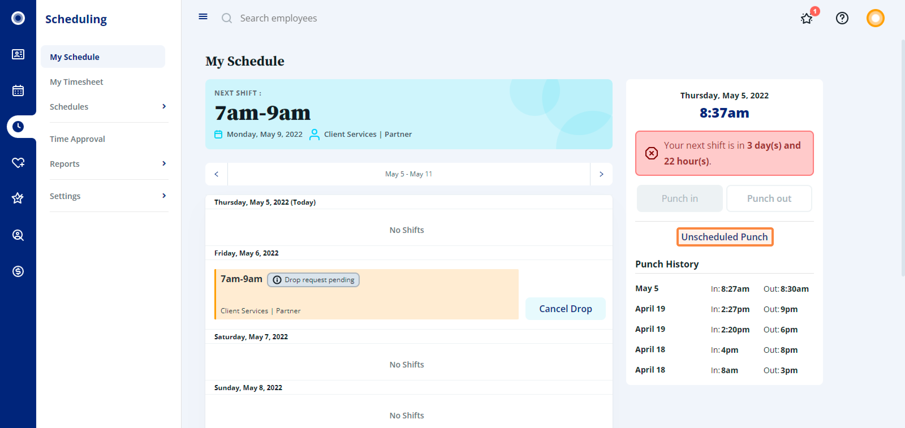Screen dimensions: 905x428
Task: Click the April 18 punch row with In 8am
Action: 724,370
